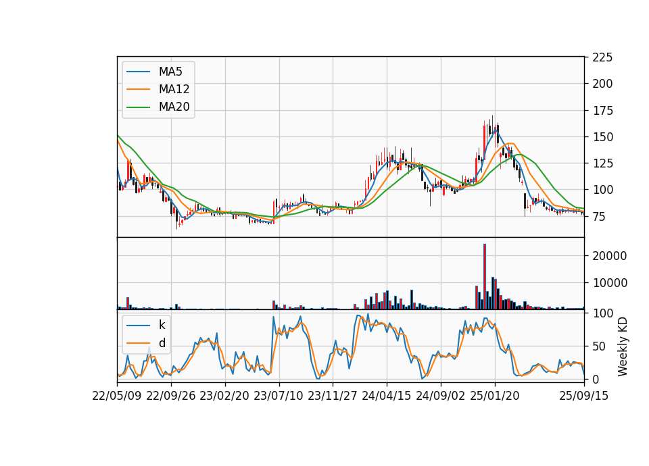Click the 175 price axis label

click(x=602, y=111)
